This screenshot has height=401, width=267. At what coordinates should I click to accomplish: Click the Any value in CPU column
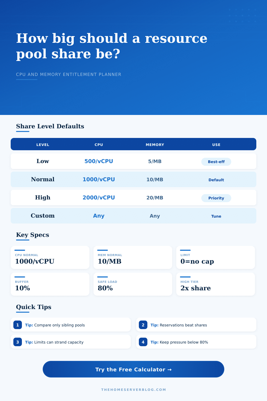[99, 216]
